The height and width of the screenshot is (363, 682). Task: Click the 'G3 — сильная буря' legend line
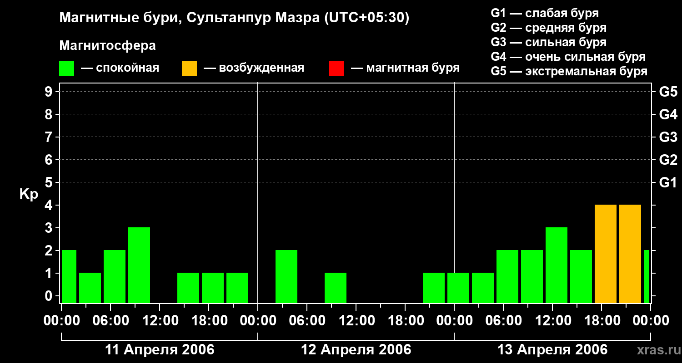(x=548, y=42)
